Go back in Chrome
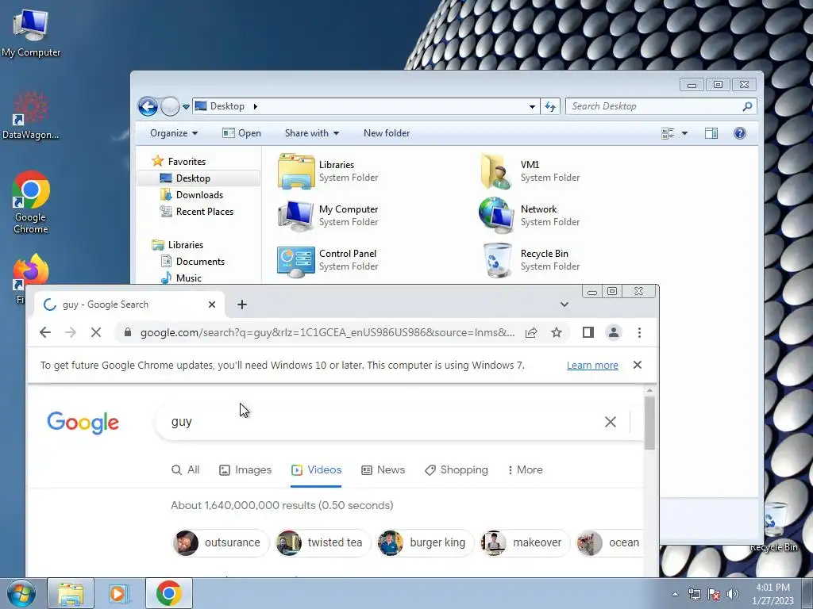Image resolution: width=813 pixels, height=609 pixels. (45, 332)
